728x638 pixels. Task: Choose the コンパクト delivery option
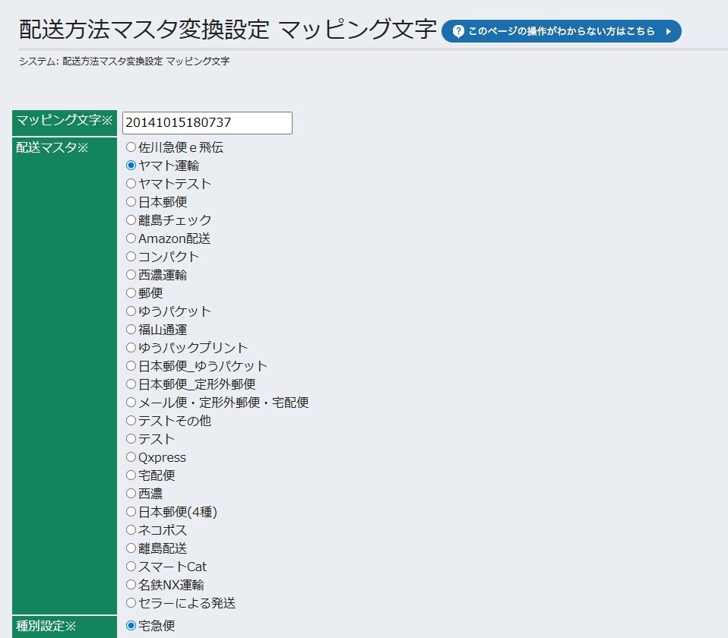131,257
